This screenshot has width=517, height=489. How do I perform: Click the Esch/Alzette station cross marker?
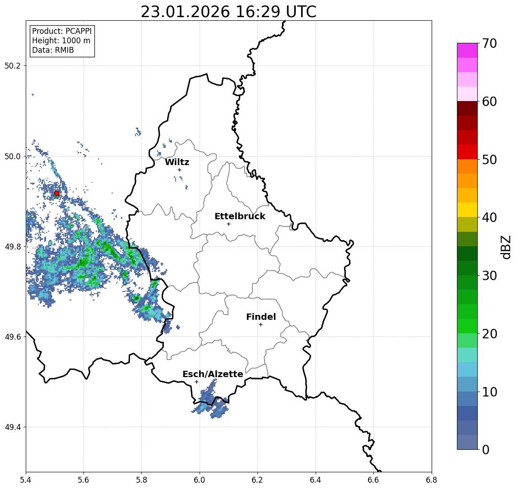pyautogui.click(x=196, y=382)
